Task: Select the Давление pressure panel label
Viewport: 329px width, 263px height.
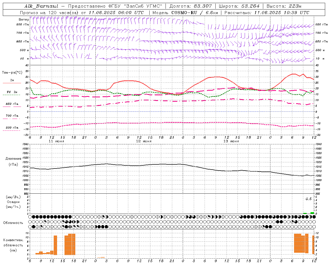Action: tap(13, 159)
